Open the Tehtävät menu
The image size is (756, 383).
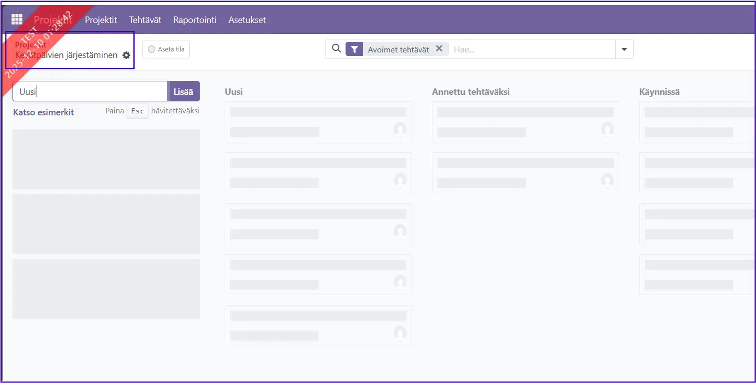coord(145,20)
